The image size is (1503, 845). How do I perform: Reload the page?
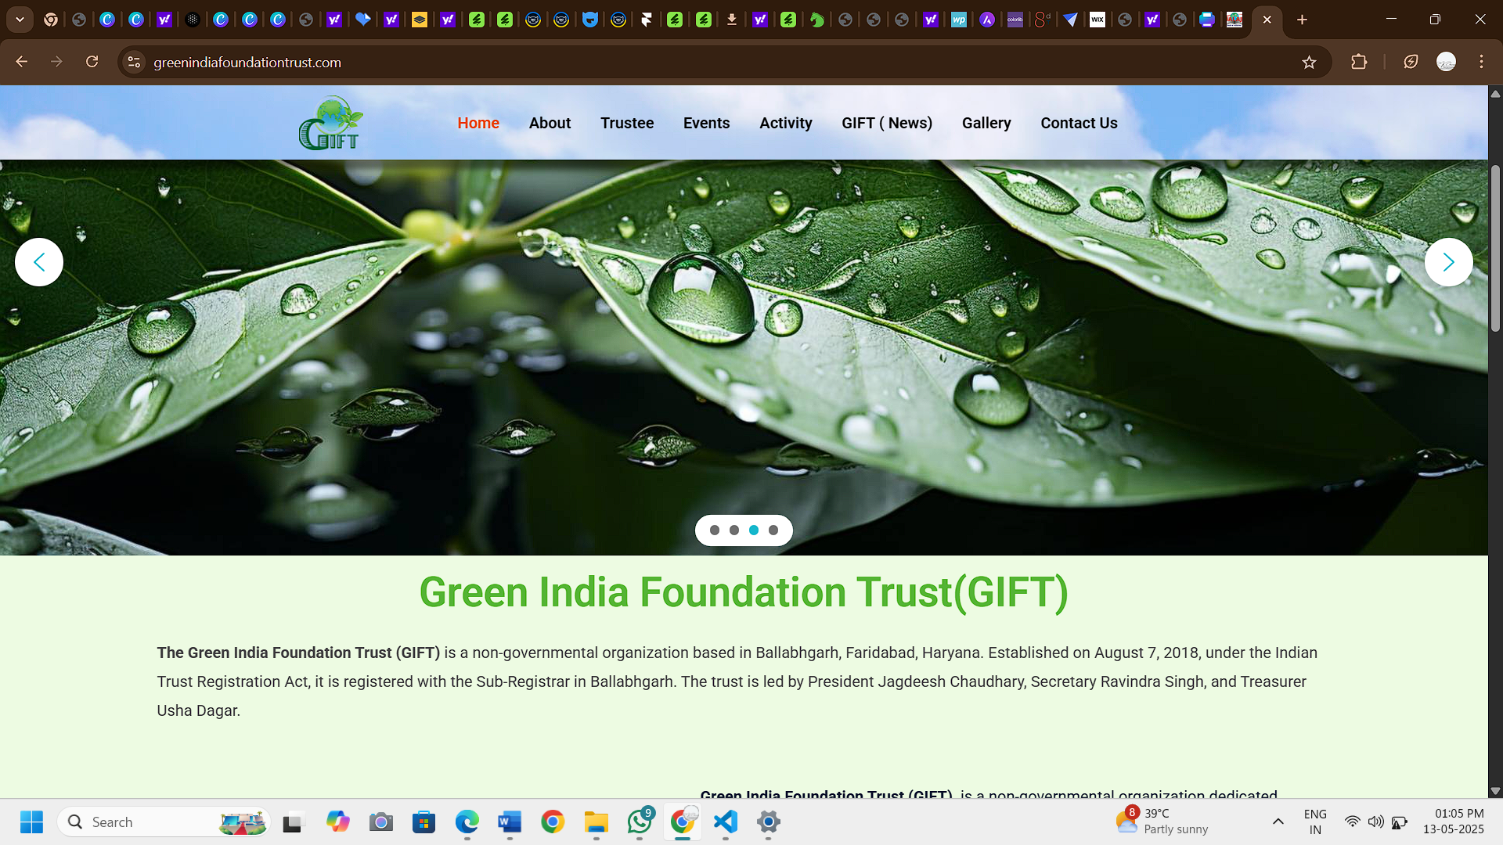92,62
